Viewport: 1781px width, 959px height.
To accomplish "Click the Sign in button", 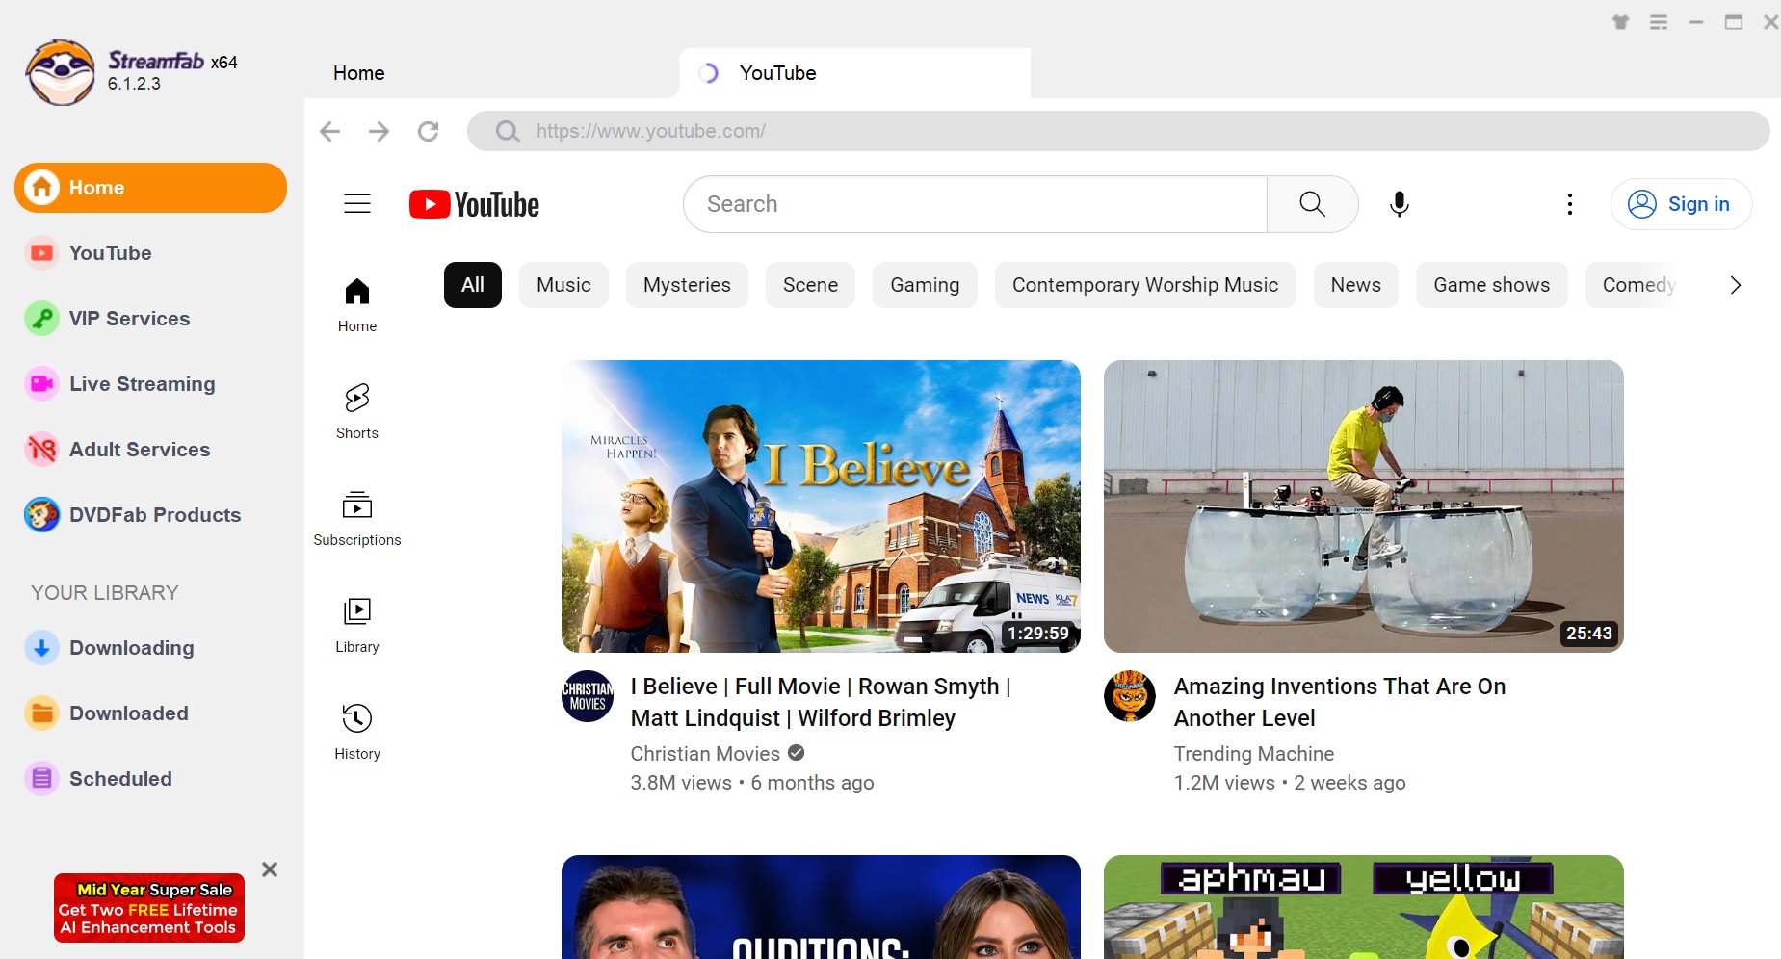I will coord(1681,204).
